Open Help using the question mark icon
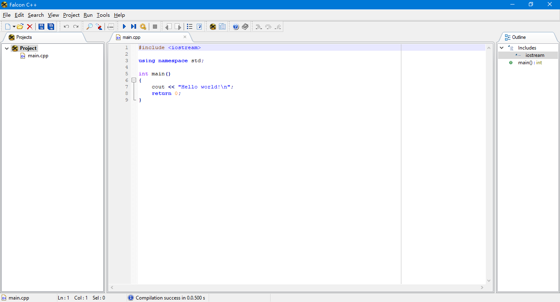Screen dimensions: 560x302 (235, 26)
